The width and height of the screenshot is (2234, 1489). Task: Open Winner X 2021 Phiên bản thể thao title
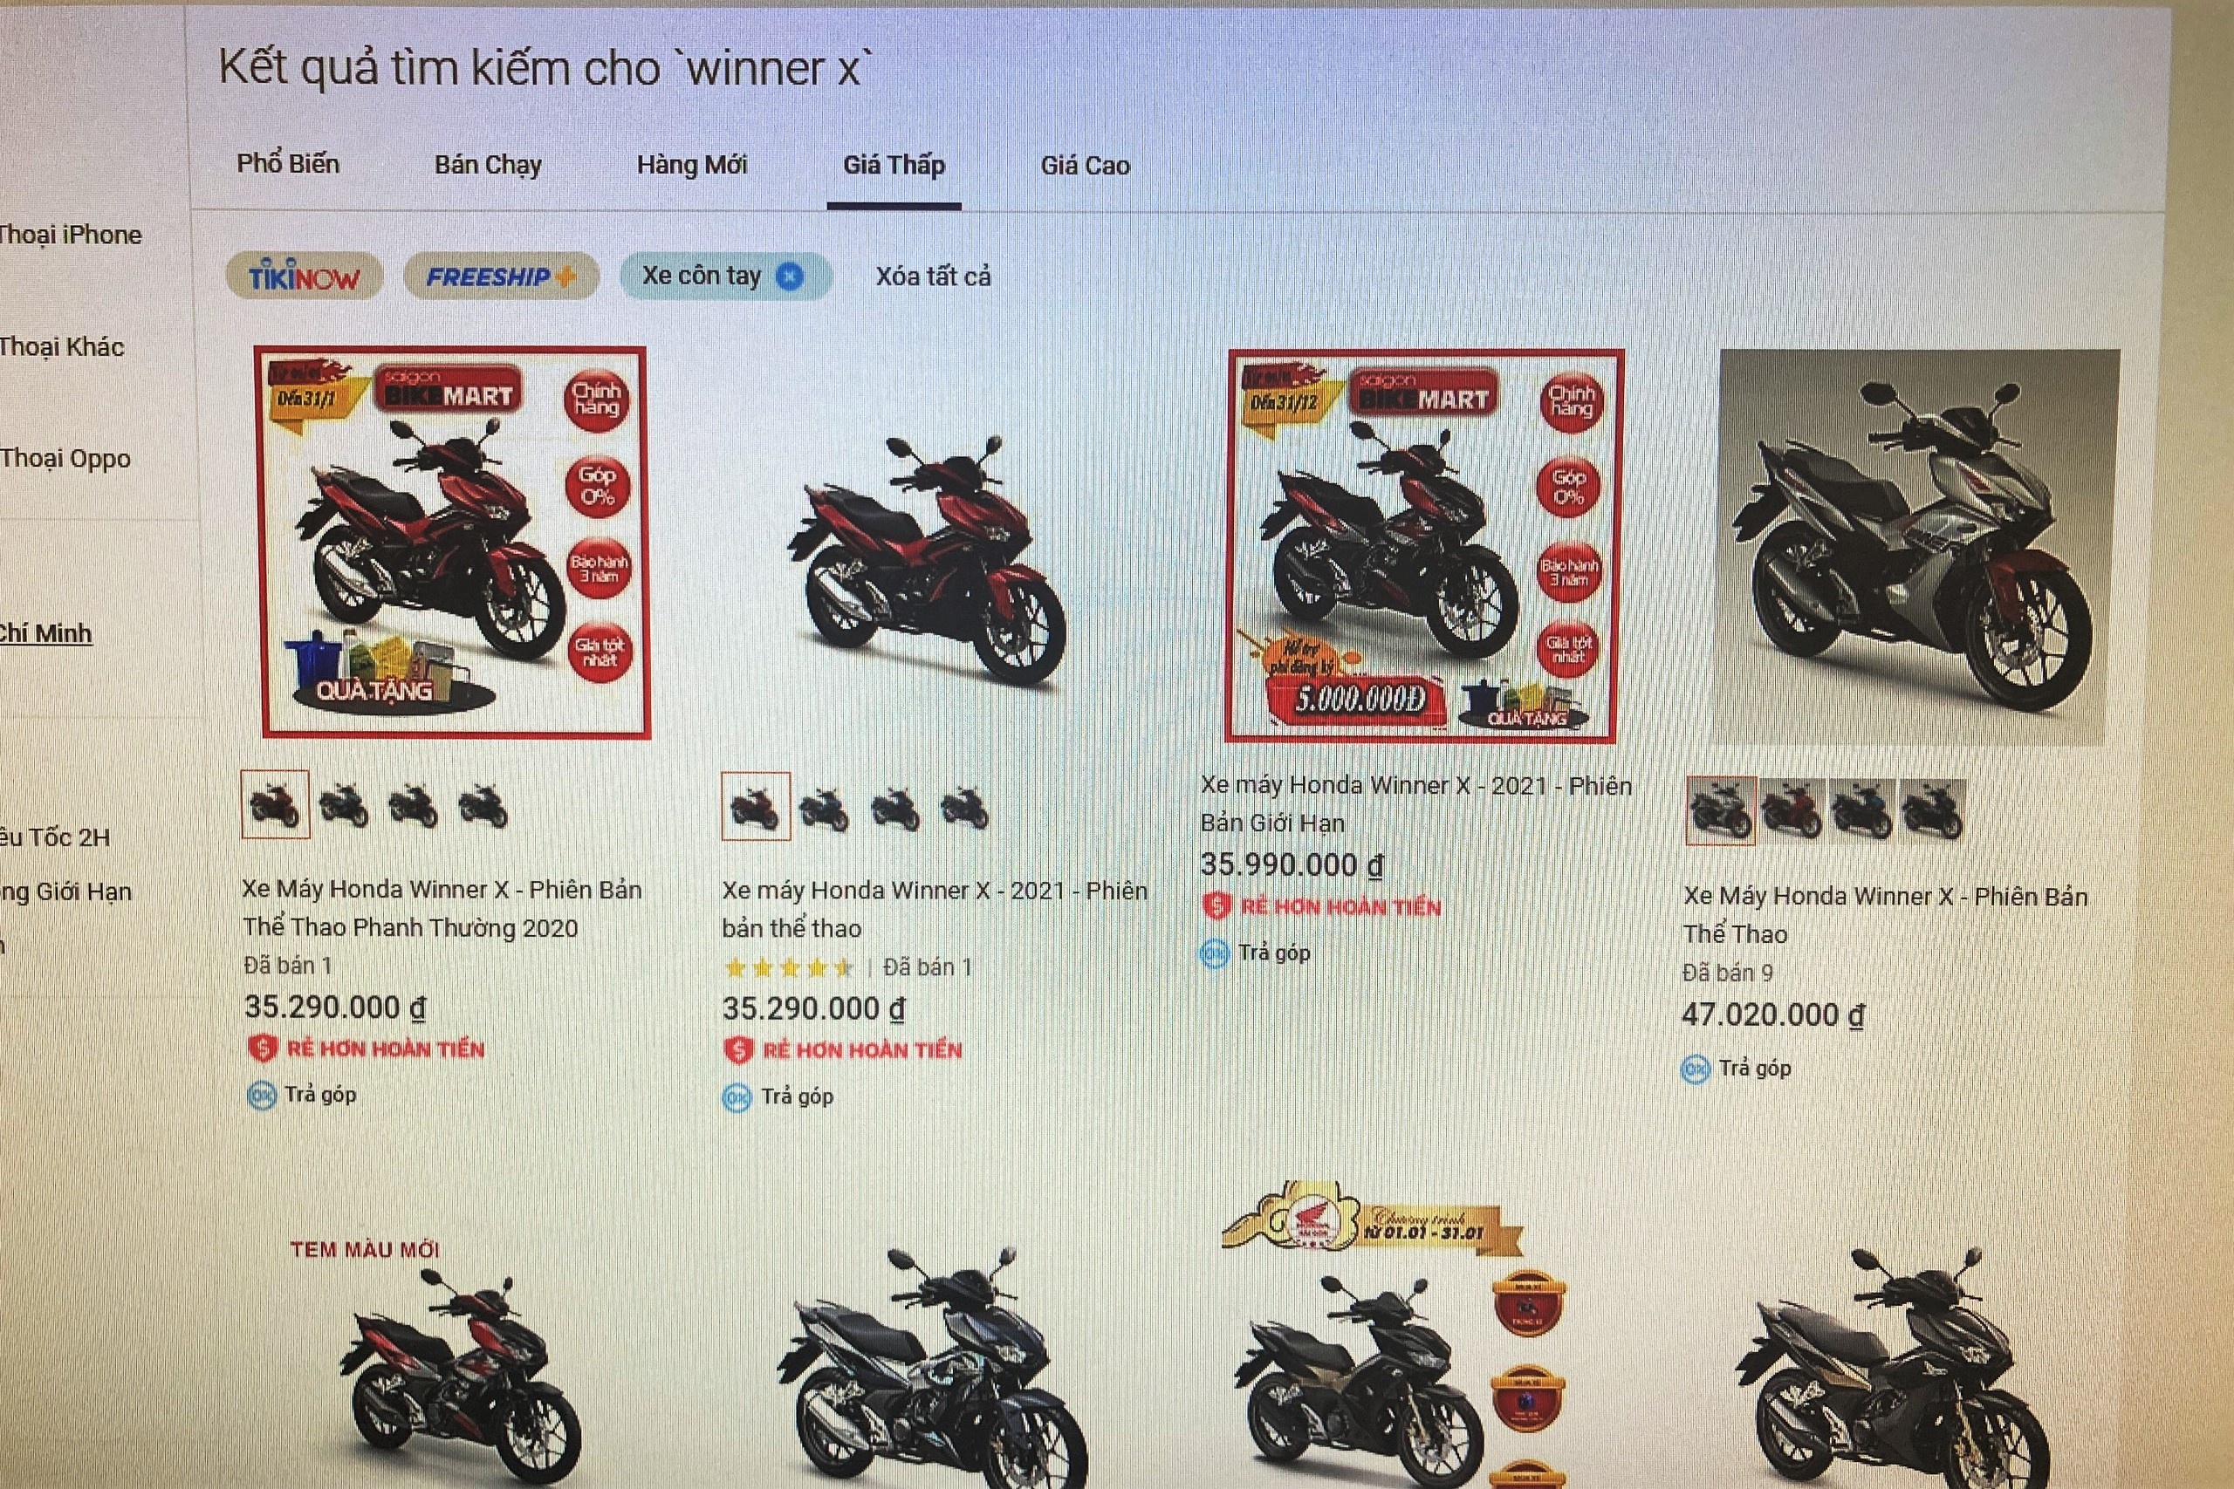[x=935, y=909]
